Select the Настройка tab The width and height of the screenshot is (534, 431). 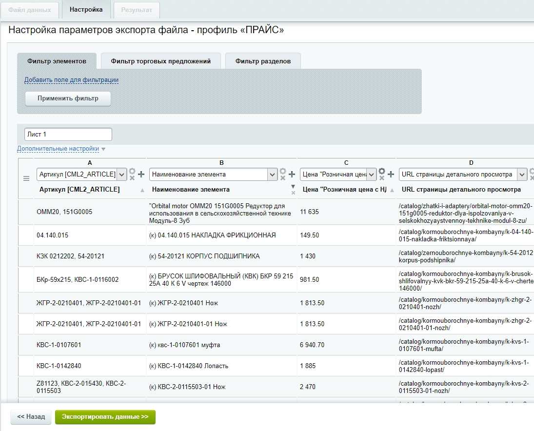pos(86,10)
